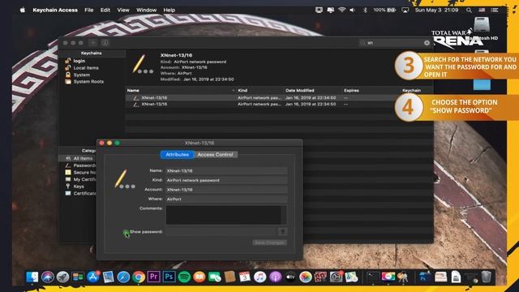The width and height of the screenshot is (519, 292).
Task: Select the System Roots keychain
Action: [88, 81]
